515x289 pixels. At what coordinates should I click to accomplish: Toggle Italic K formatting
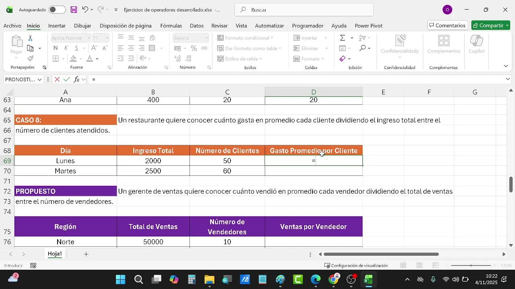click(x=66, y=48)
